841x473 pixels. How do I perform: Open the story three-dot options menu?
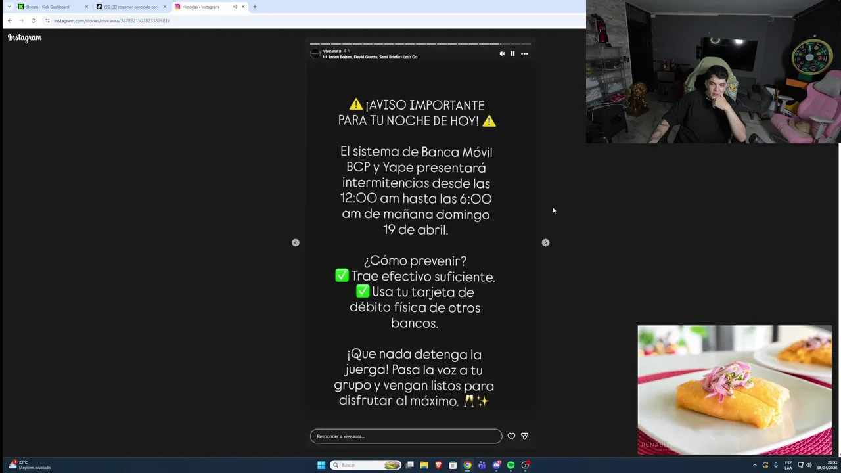[x=524, y=54]
